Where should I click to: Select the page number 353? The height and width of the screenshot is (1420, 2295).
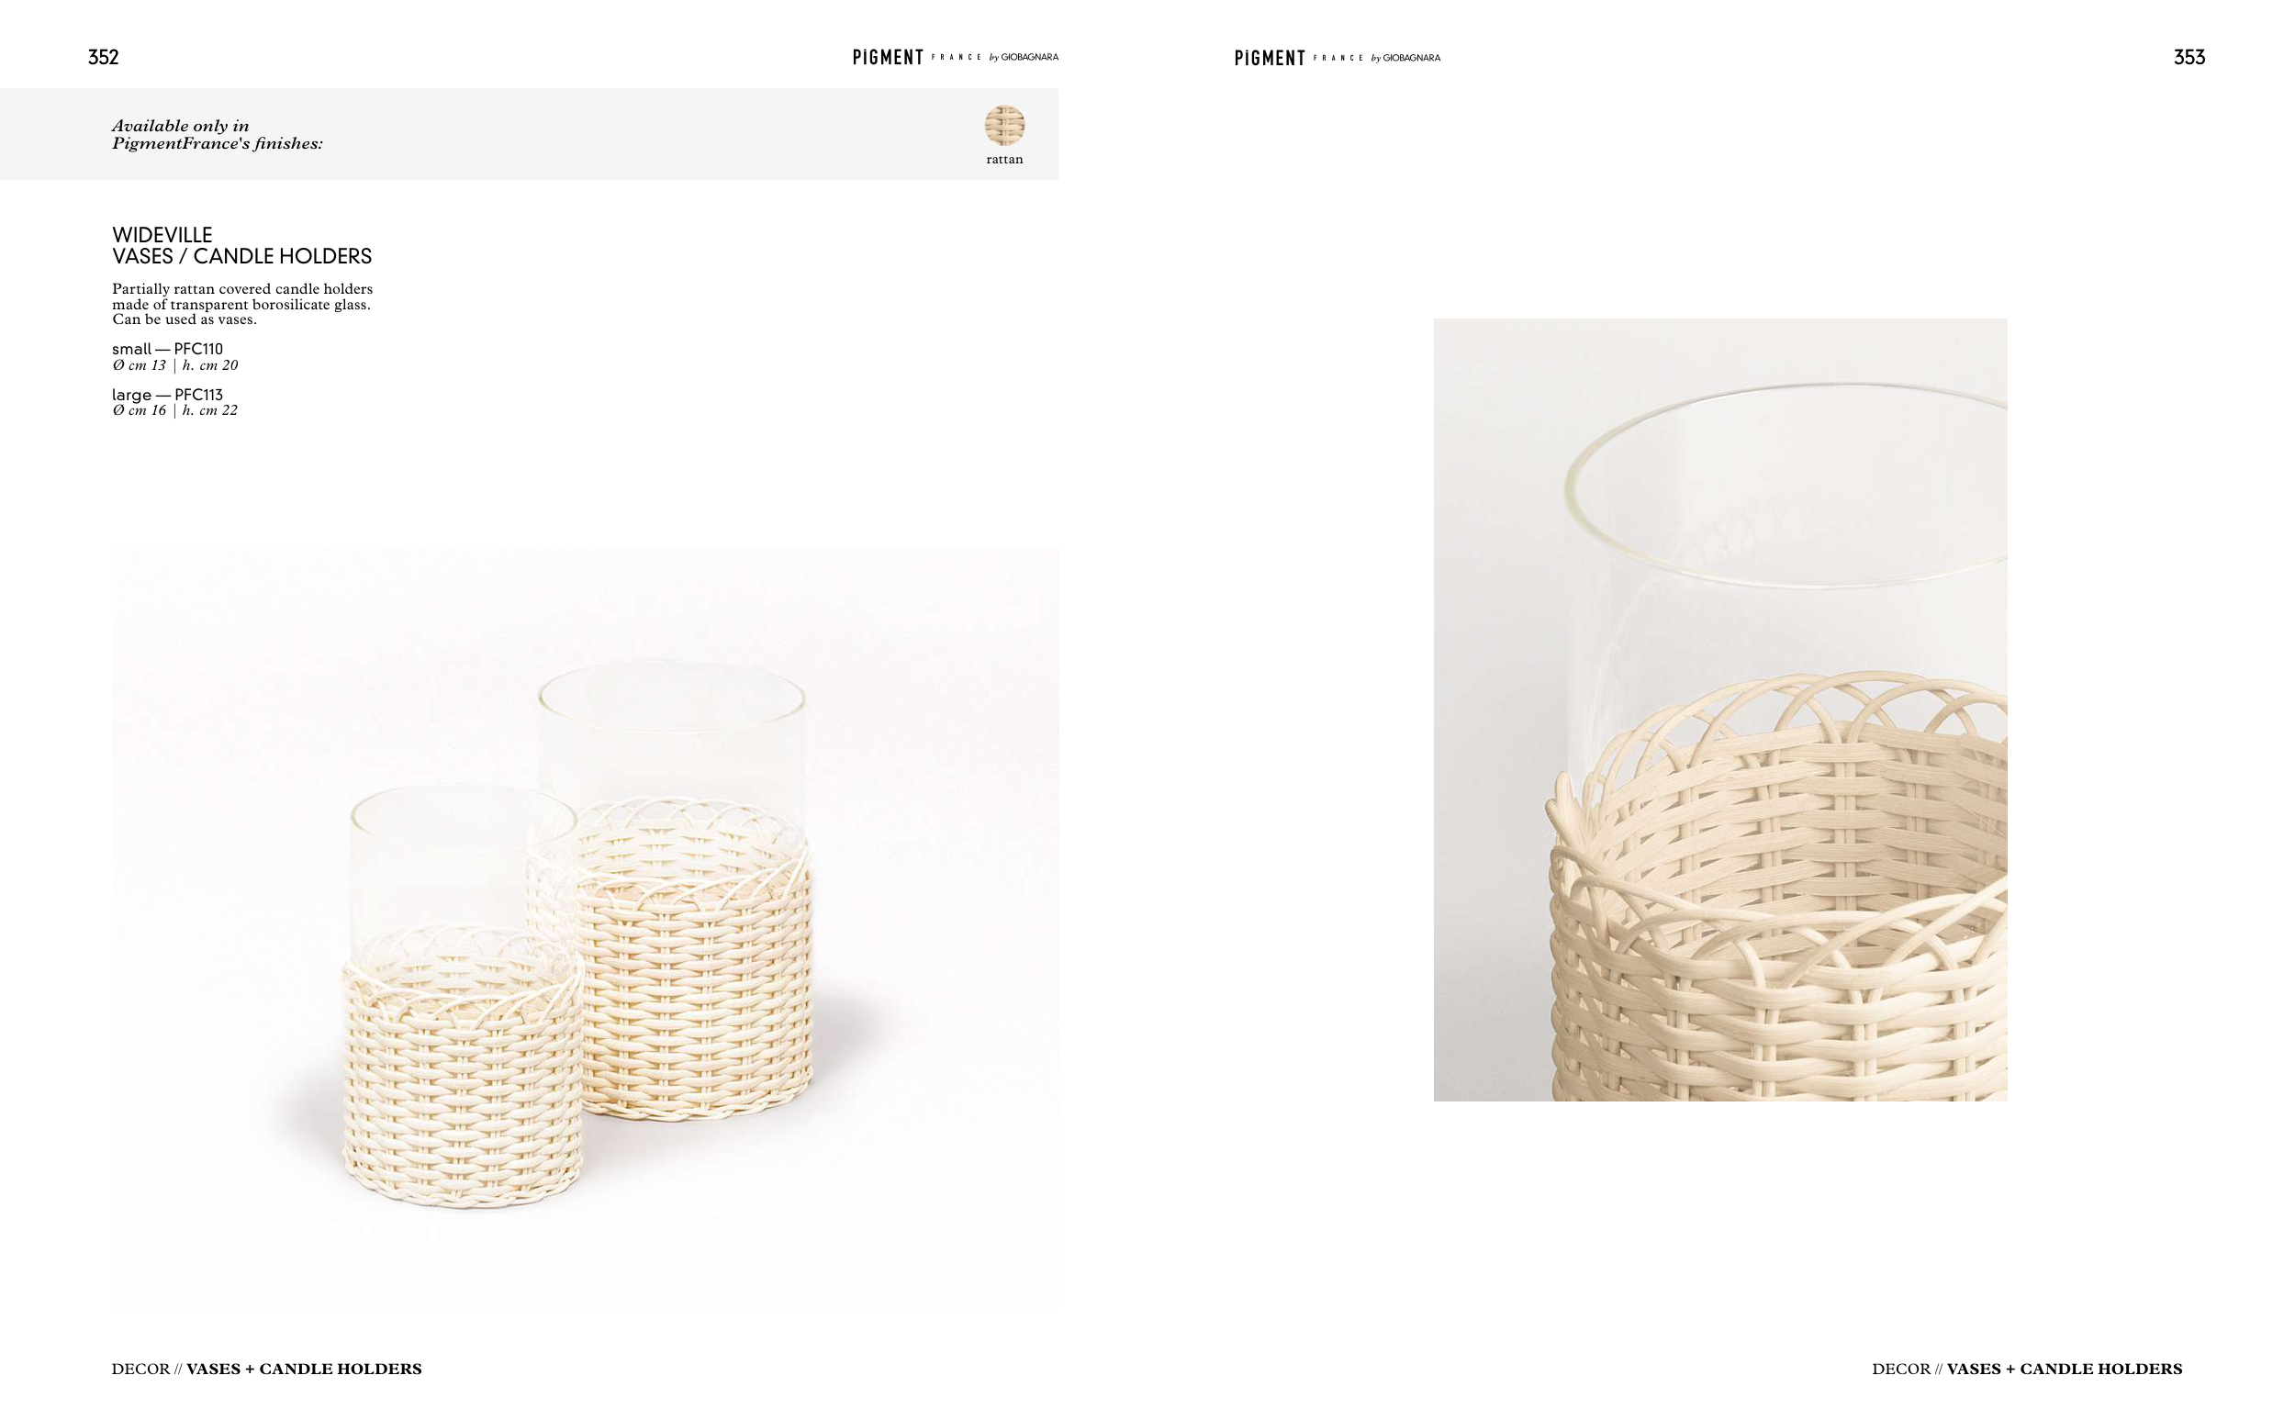tap(2189, 57)
